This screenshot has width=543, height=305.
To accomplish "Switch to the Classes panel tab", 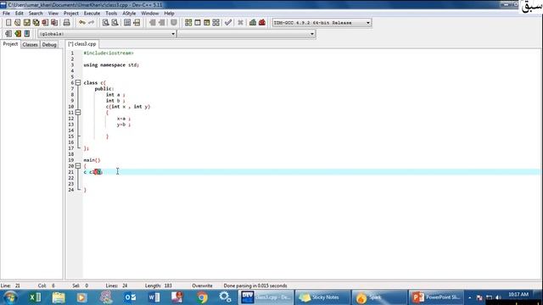I will point(31,45).
